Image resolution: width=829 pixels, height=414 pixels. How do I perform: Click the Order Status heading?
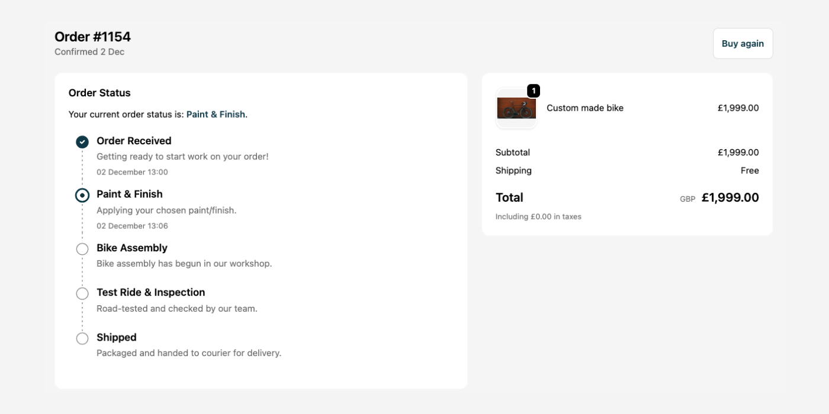pyautogui.click(x=99, y=92)
